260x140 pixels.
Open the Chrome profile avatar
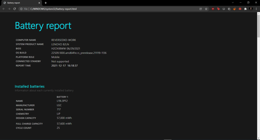[x=251, y=9]
